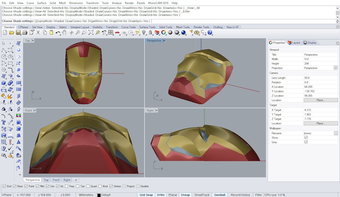This screenshot has width=340, height=197.
Task: Click the Set CPlane car icon
Action: [117, 32]
